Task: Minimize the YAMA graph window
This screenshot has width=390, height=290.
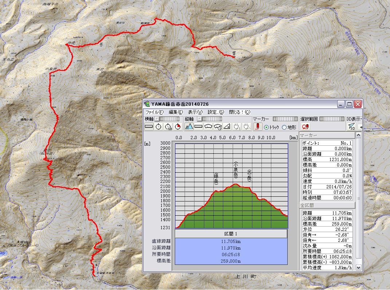Action: tap(341, 104)
